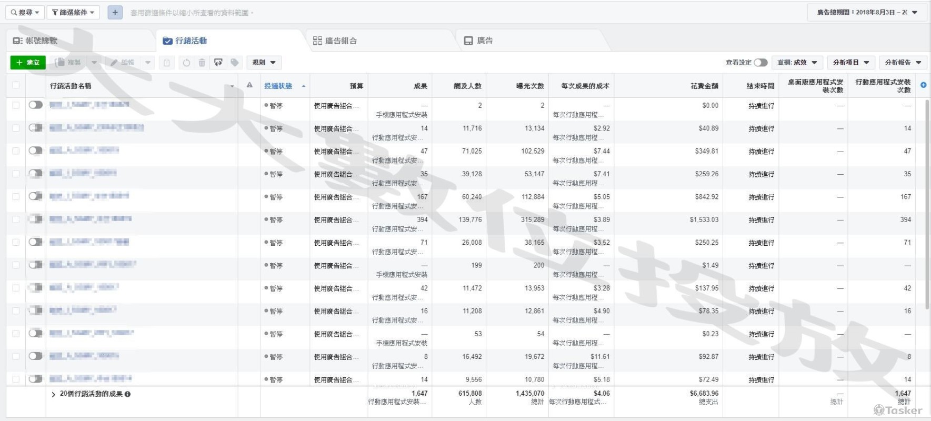Toggle the 查看設定 switch
Image resolution: width=931 pixels, height=421 pixels.
[760, 63]
